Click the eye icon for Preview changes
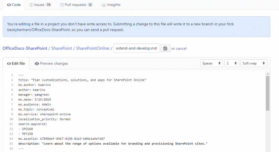 37,63
